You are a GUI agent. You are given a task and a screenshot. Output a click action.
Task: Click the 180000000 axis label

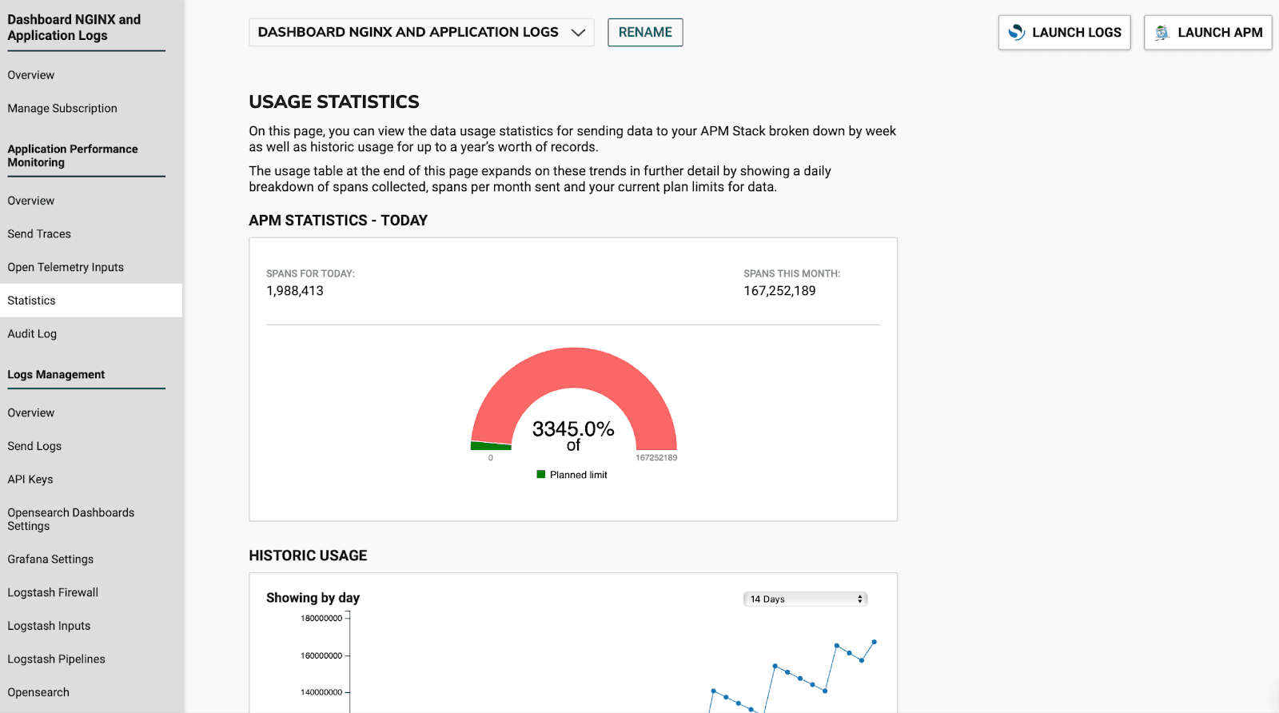321,618
